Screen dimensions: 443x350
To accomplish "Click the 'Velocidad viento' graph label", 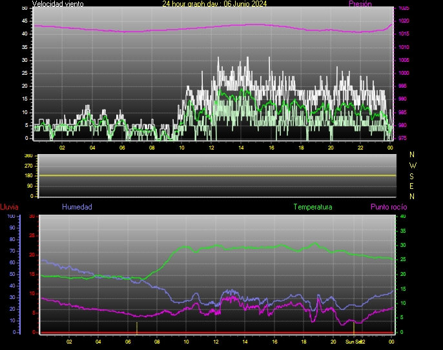I will pos(58,4).
